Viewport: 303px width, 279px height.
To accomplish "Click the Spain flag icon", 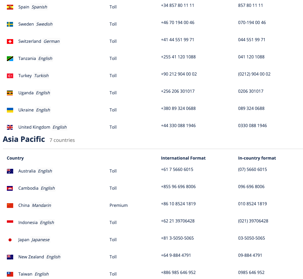I will 10,7.
